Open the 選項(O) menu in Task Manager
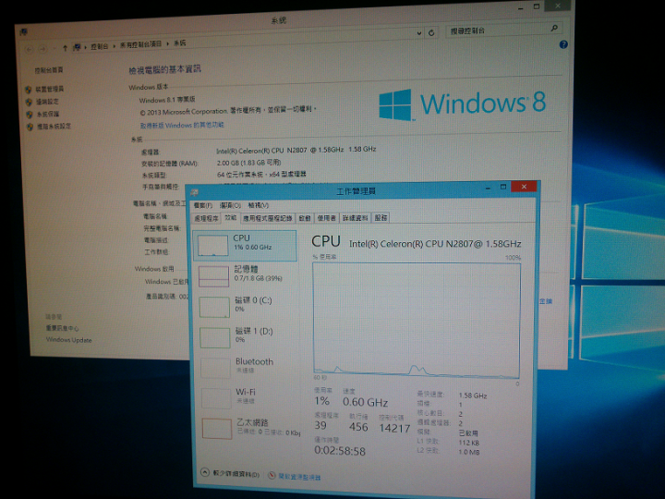Viewport: 665px width, 499px height. pos(230,205)
